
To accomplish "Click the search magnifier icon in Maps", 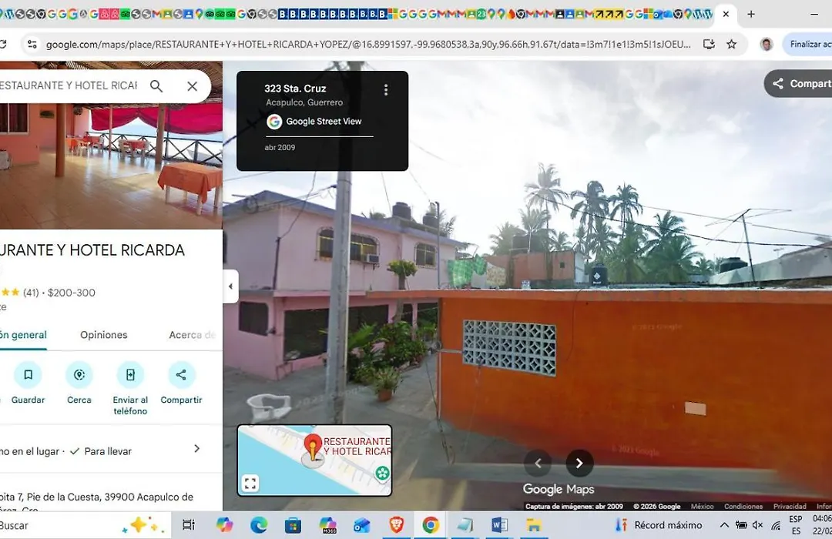I will coord(156,86).
